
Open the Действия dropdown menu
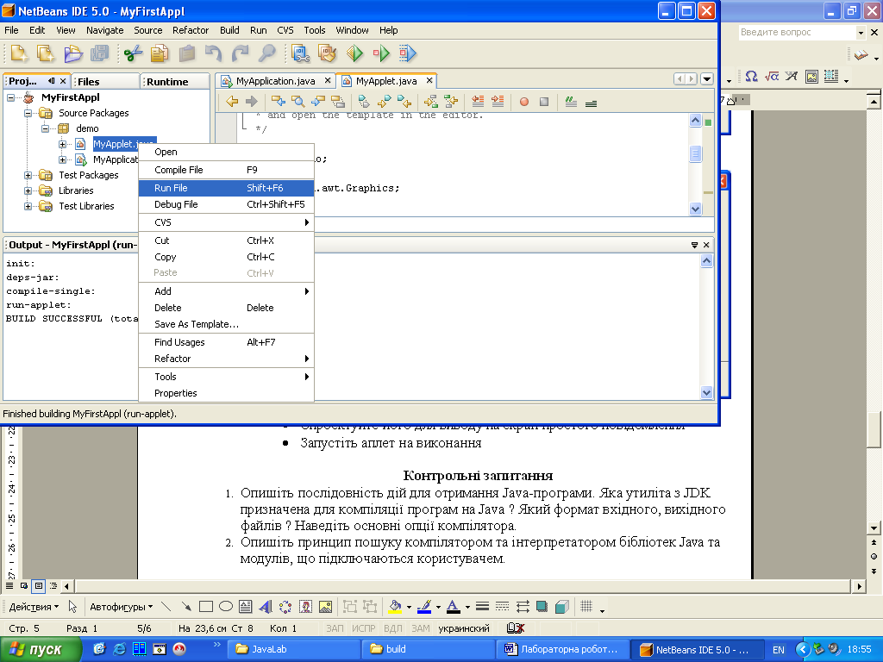(x=34, y=607)
